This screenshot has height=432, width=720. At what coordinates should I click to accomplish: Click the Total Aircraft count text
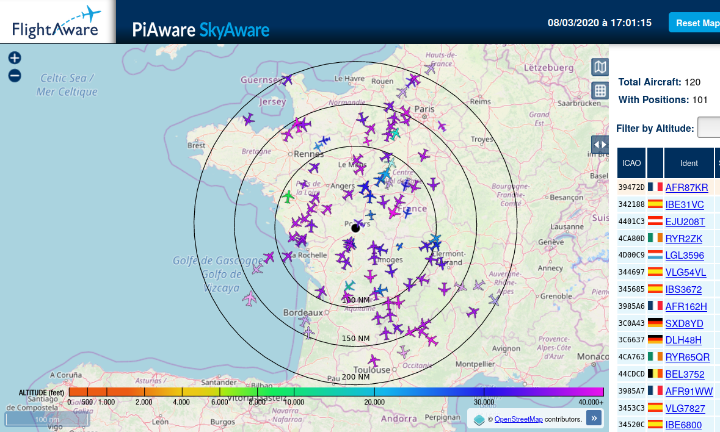pos(659,82)
